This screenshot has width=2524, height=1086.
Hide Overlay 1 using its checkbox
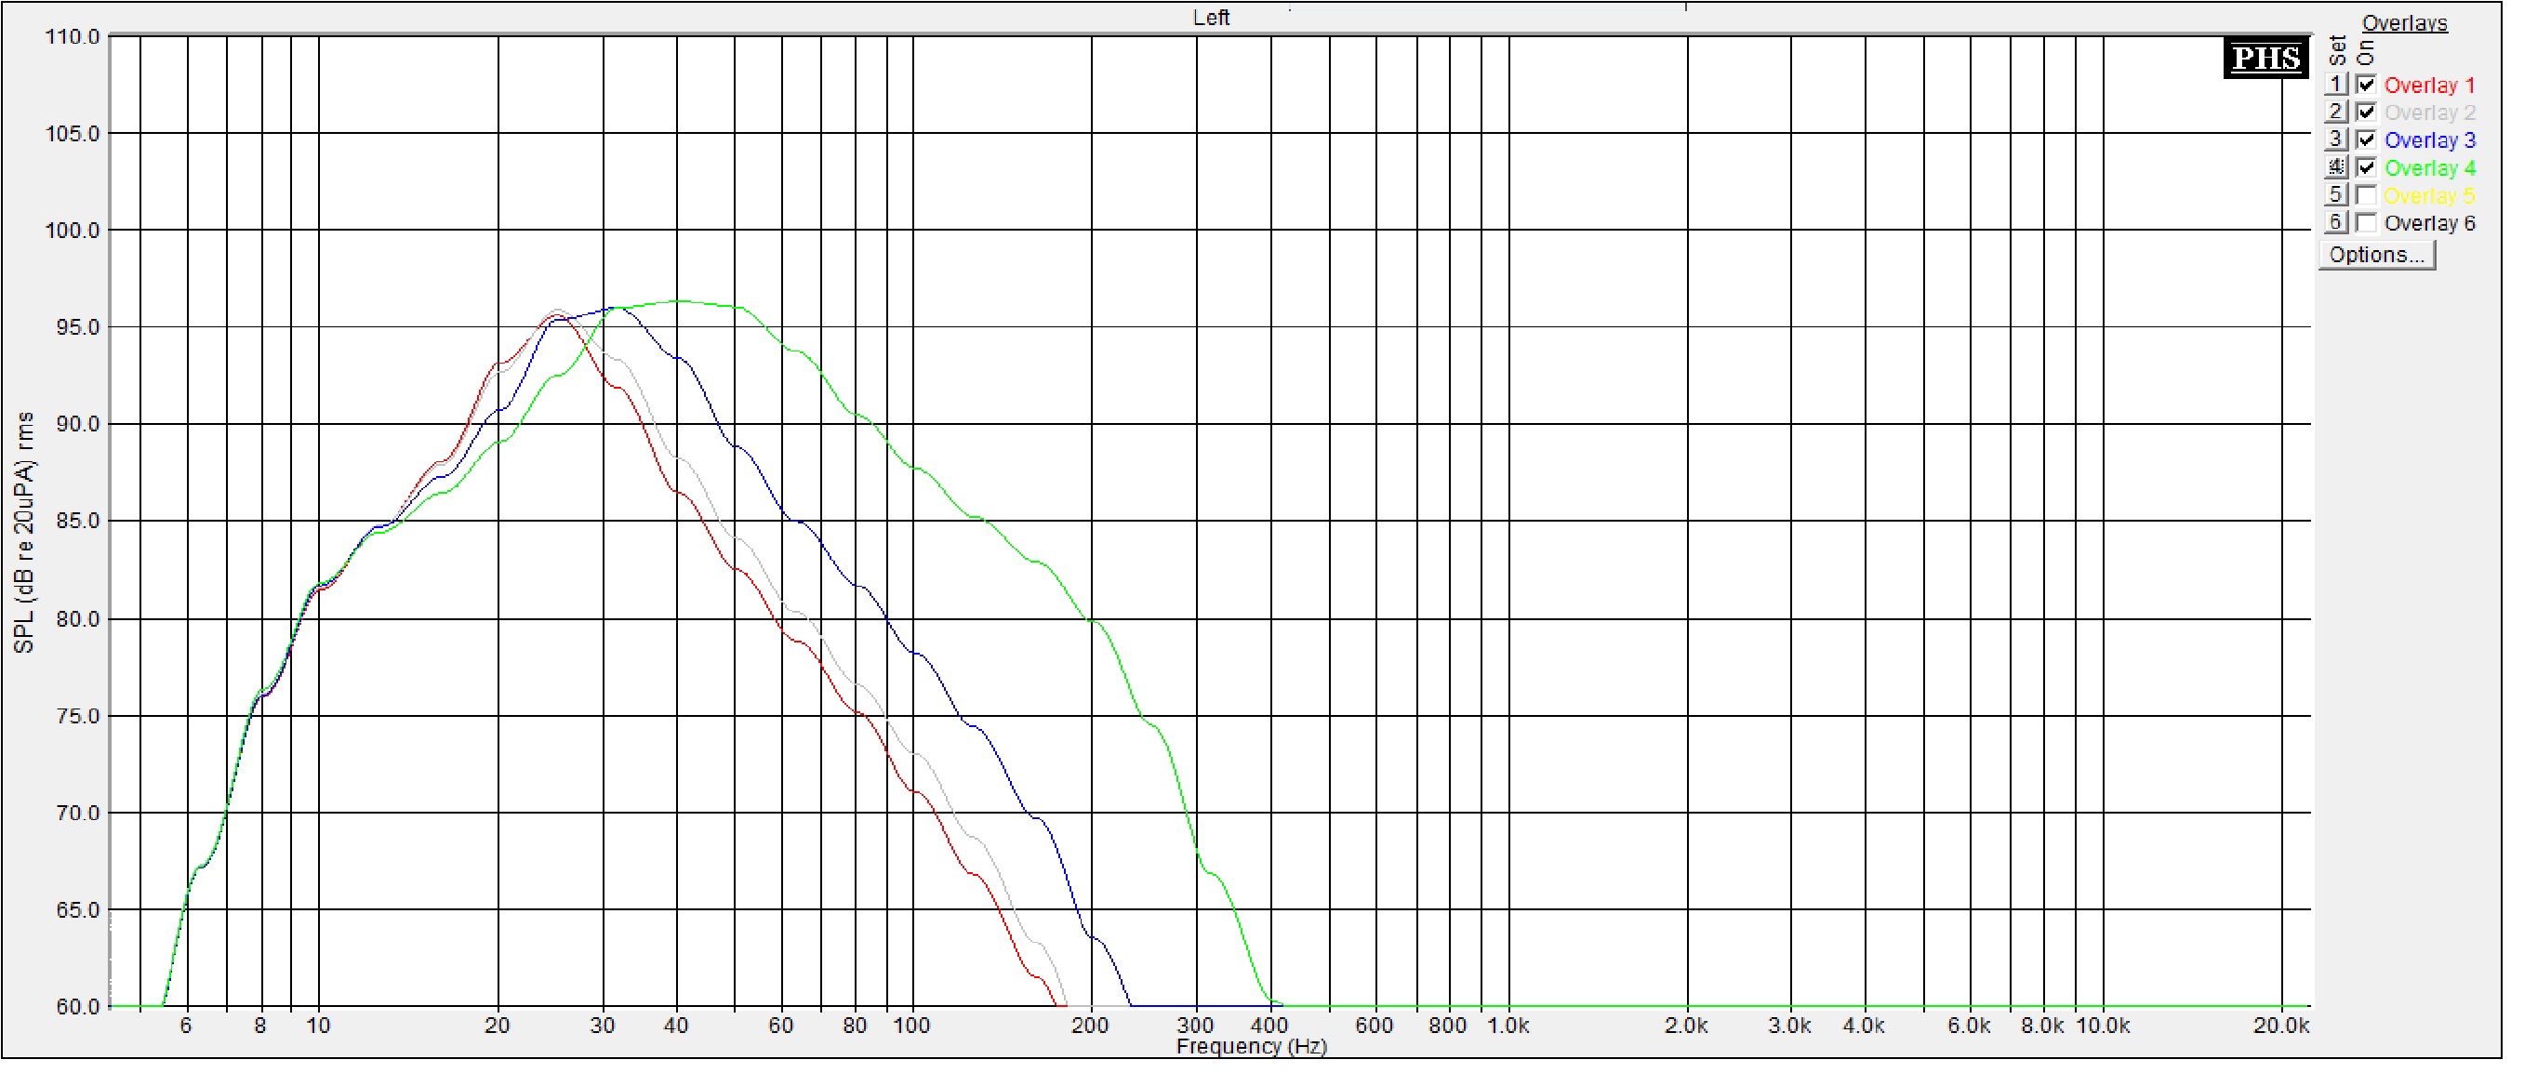pyautogui.click(x=2365, y=86)
